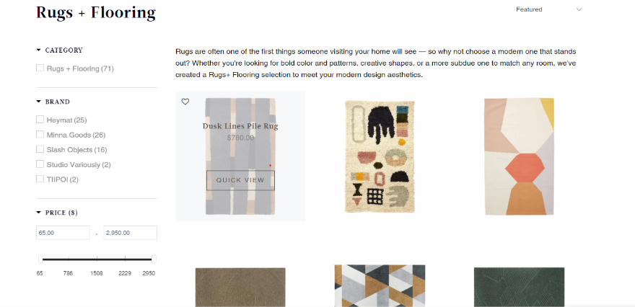The width and height of the screenshot is (635, 307).
Task: Open the abstract shapes shag rug thumbnail
Action: point(380,156)
